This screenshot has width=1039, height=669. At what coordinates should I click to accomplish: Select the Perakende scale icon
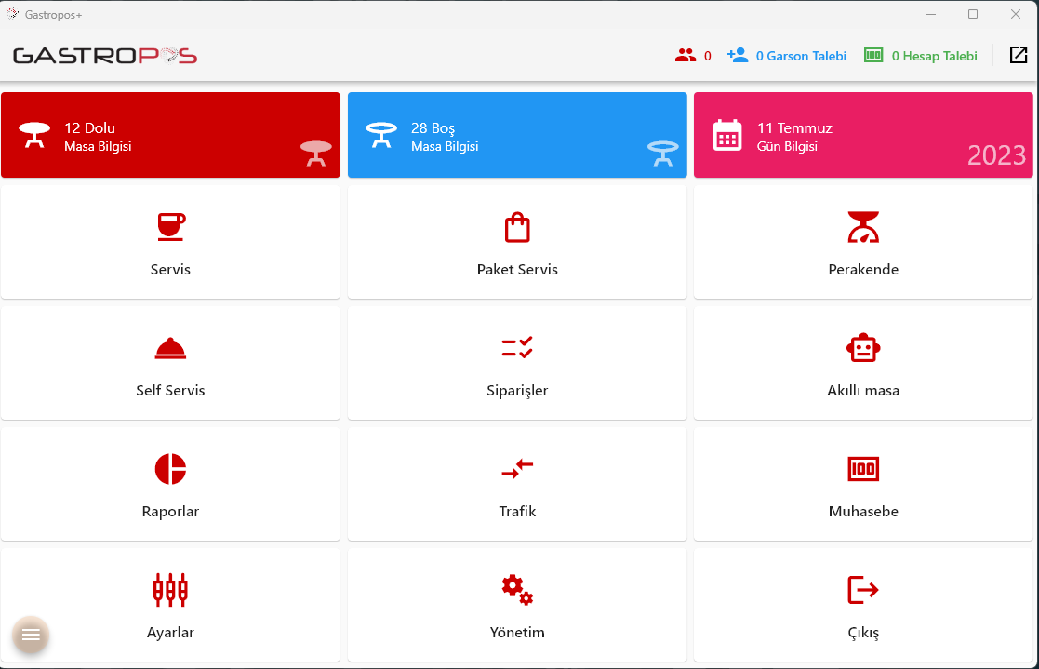point(863,227)
